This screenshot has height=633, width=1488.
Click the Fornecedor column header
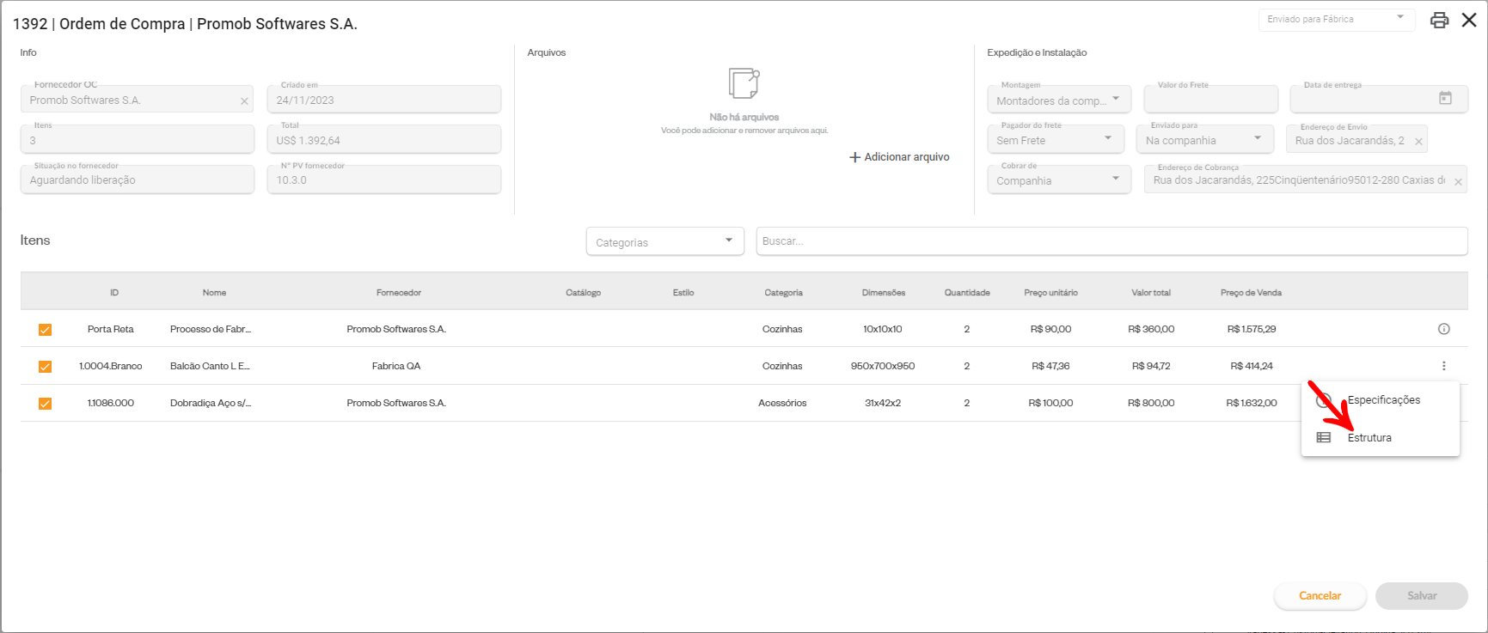399,293
